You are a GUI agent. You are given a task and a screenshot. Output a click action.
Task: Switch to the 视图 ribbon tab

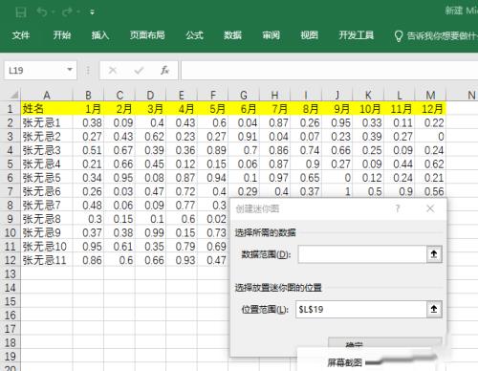click(309, 35)
